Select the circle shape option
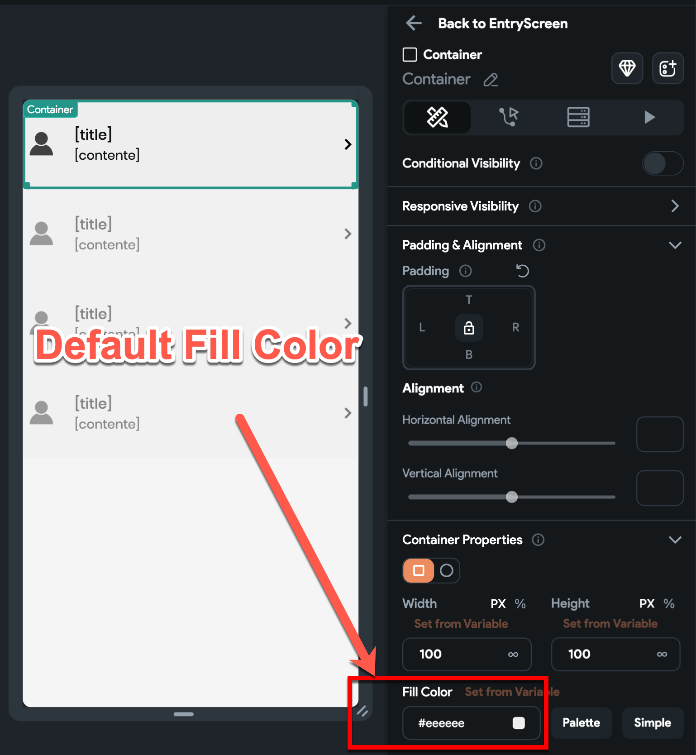The height and width of the screenshot is (755, 696). click(x=447, y=570)
